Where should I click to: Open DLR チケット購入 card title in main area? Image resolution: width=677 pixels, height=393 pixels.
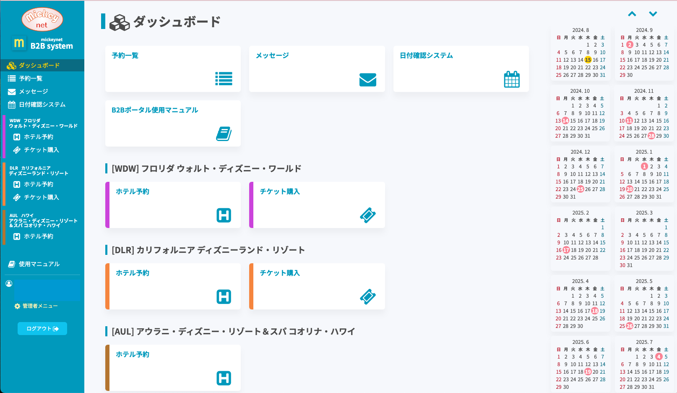coord(280,273)
